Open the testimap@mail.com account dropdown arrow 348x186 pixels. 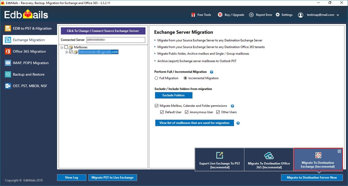coord(338,15)
